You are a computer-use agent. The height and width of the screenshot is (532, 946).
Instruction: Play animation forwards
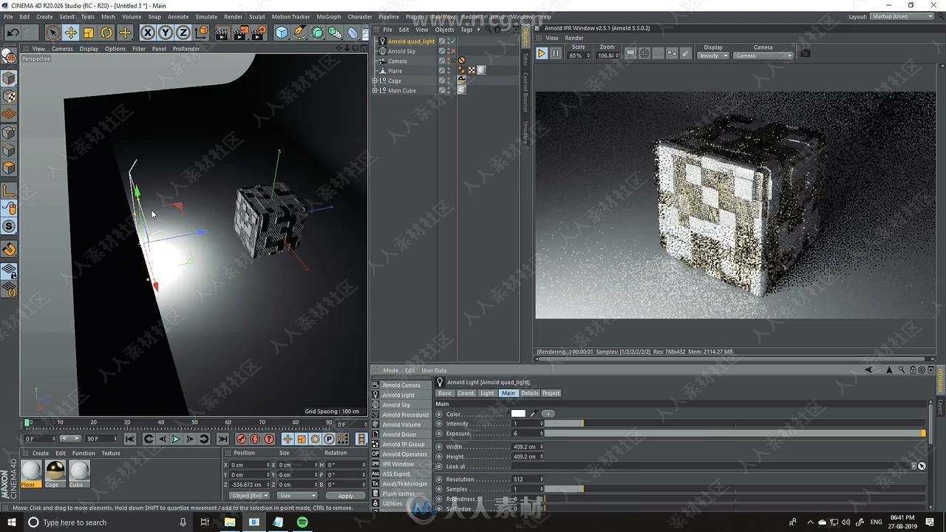click(x=176, y=439)
